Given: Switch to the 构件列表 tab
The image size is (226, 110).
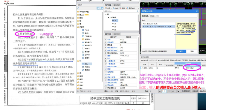Looking at the screenshot, I should tap(108, 5).
